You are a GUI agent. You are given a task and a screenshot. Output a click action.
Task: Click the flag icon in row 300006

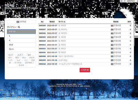pyautogui.click(x=112, y=33)
